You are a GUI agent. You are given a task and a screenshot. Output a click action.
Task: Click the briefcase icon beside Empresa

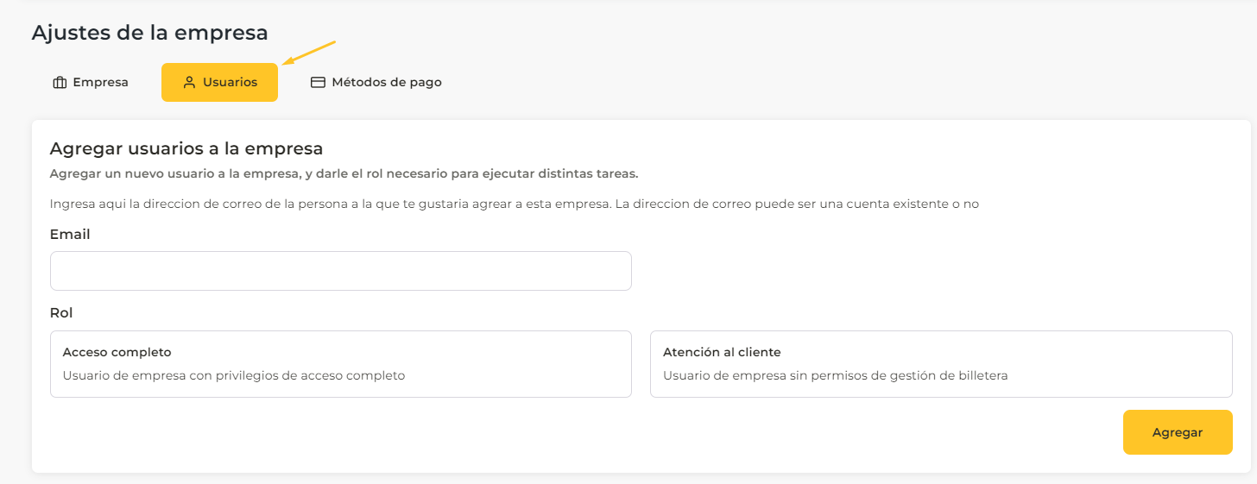coord(60,83)
